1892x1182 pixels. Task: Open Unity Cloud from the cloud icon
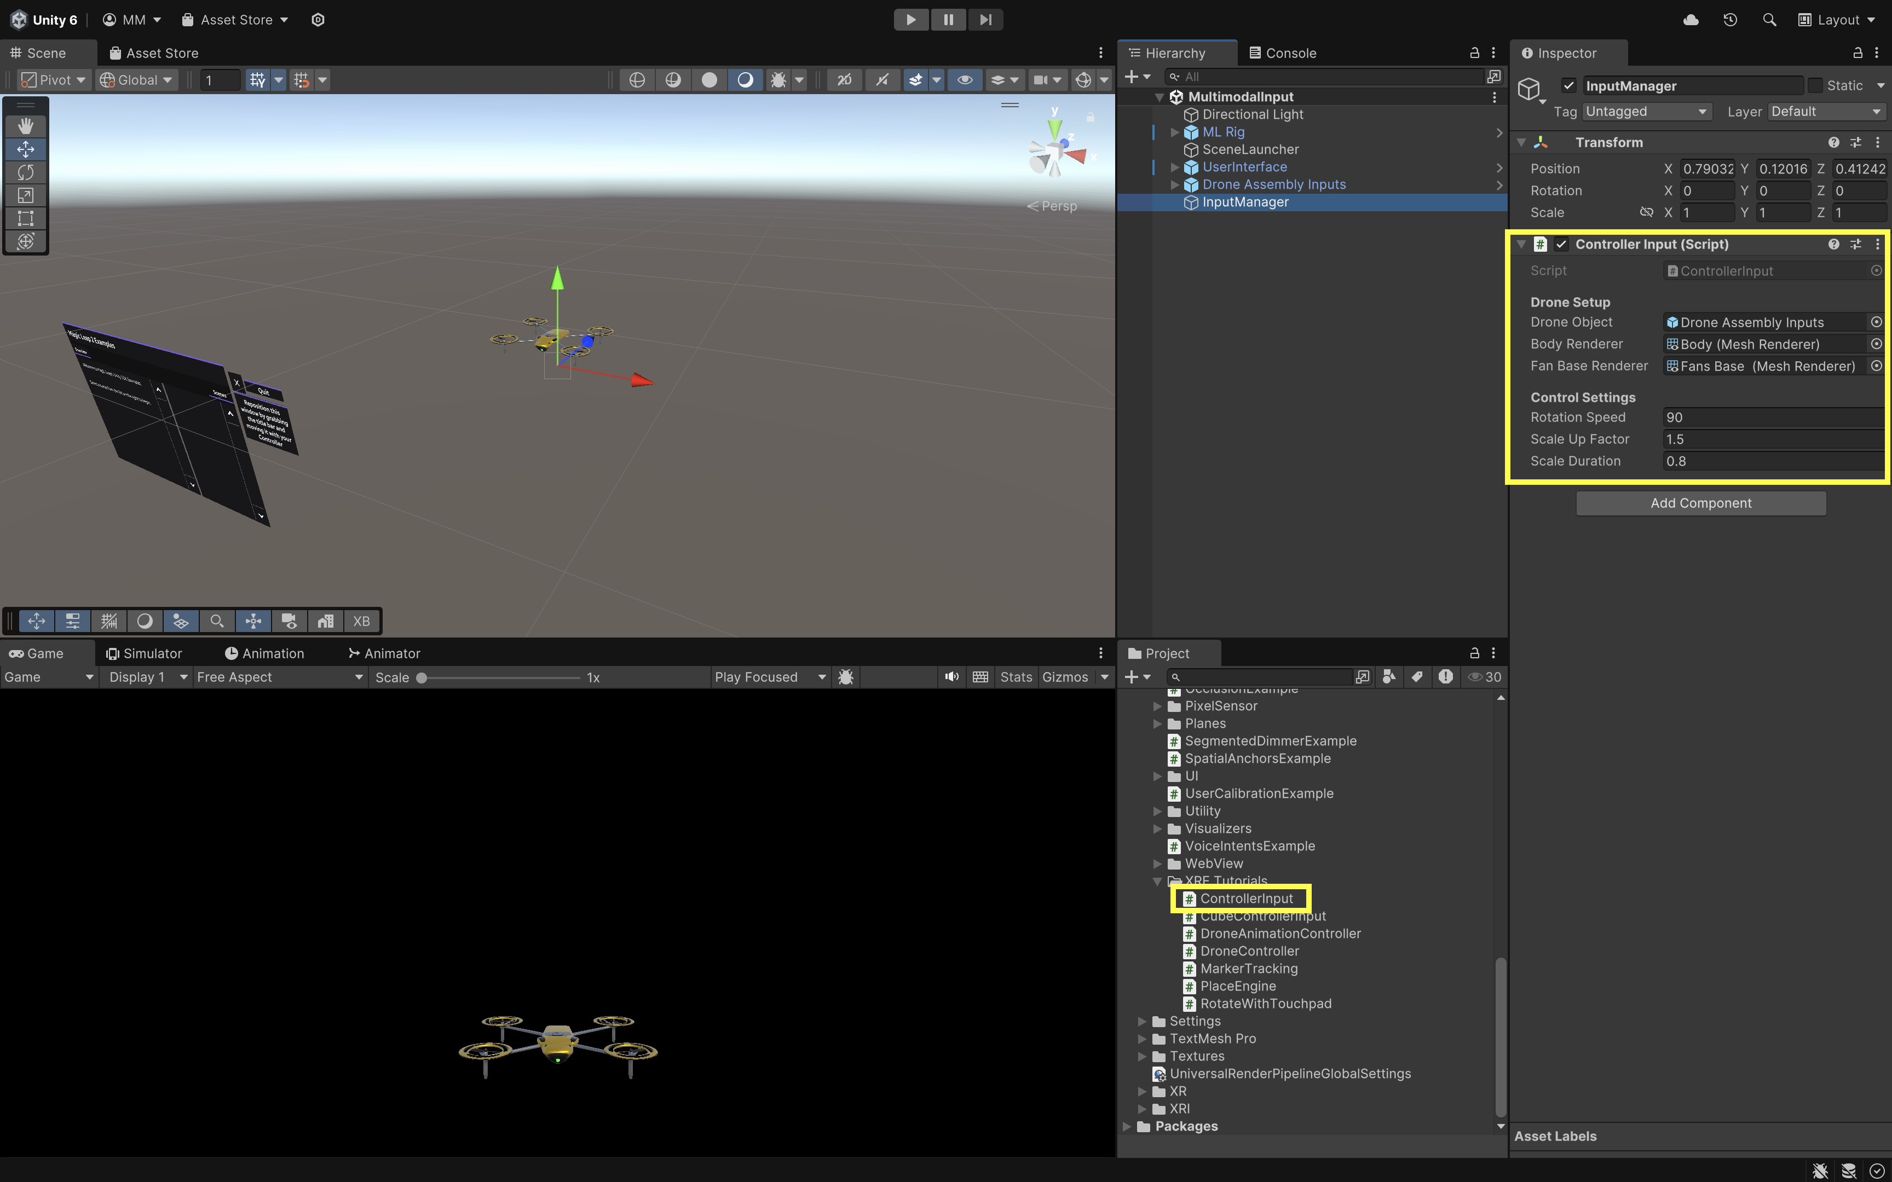(1691, 20)
